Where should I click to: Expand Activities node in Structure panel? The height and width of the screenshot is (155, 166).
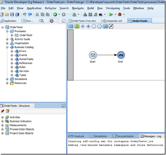(x=2, y=117)
